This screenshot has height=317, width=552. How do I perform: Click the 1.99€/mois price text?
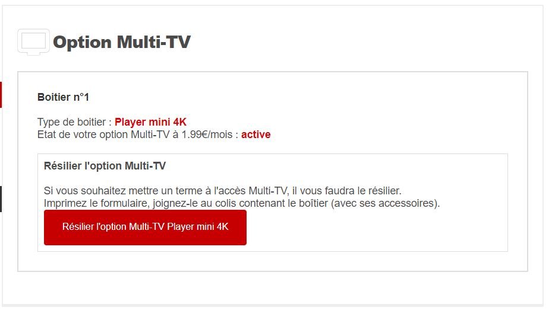(207, 135)
